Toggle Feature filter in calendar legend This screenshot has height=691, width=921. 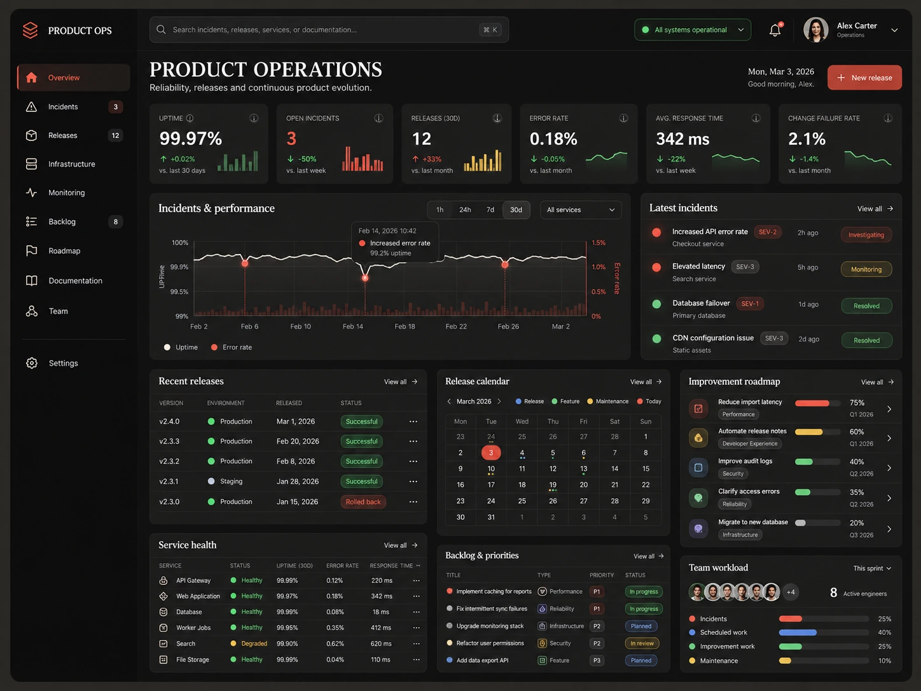click(x=565, y=401)
